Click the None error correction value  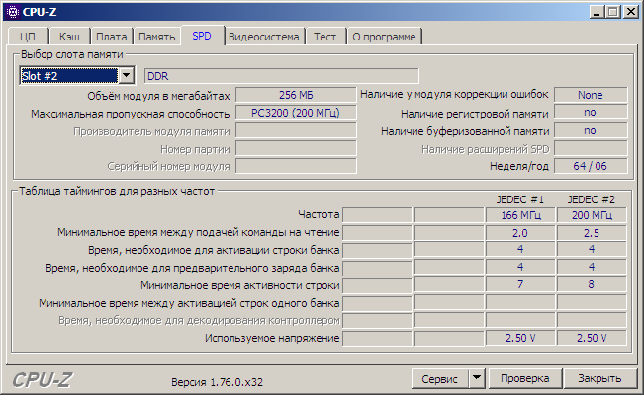click(591, 95)
